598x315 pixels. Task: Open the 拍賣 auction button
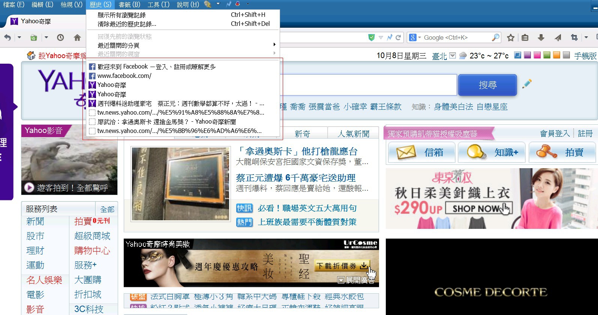pos(562,152)
